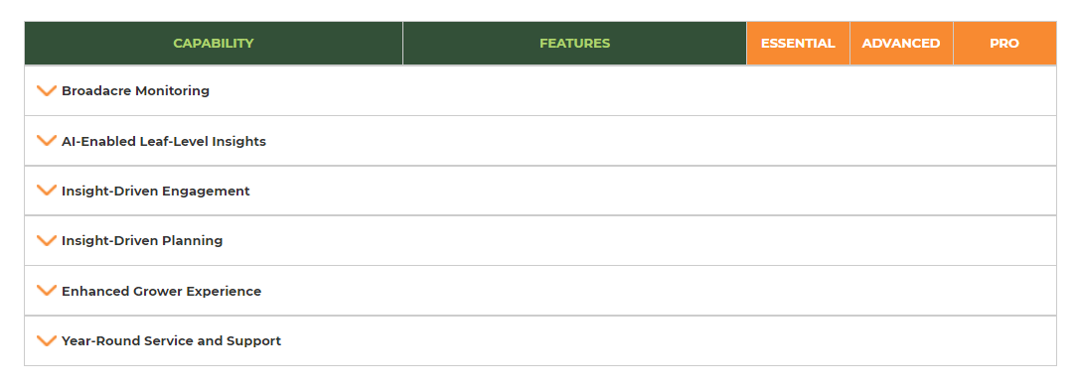Click the Insight-Driven Planning heading text

coord(142,241)
